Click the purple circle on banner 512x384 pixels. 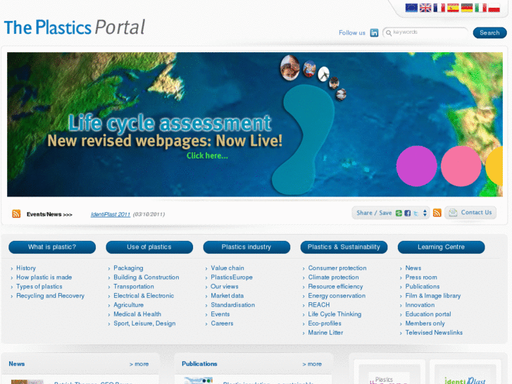coord(417,166)
